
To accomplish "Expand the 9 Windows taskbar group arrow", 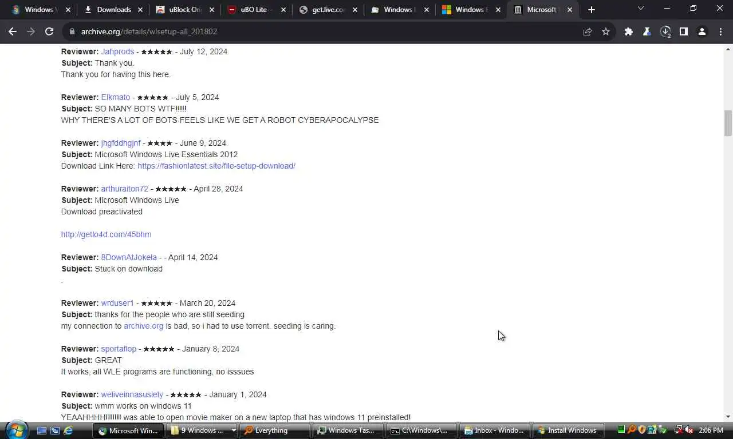I will [234, 430].
